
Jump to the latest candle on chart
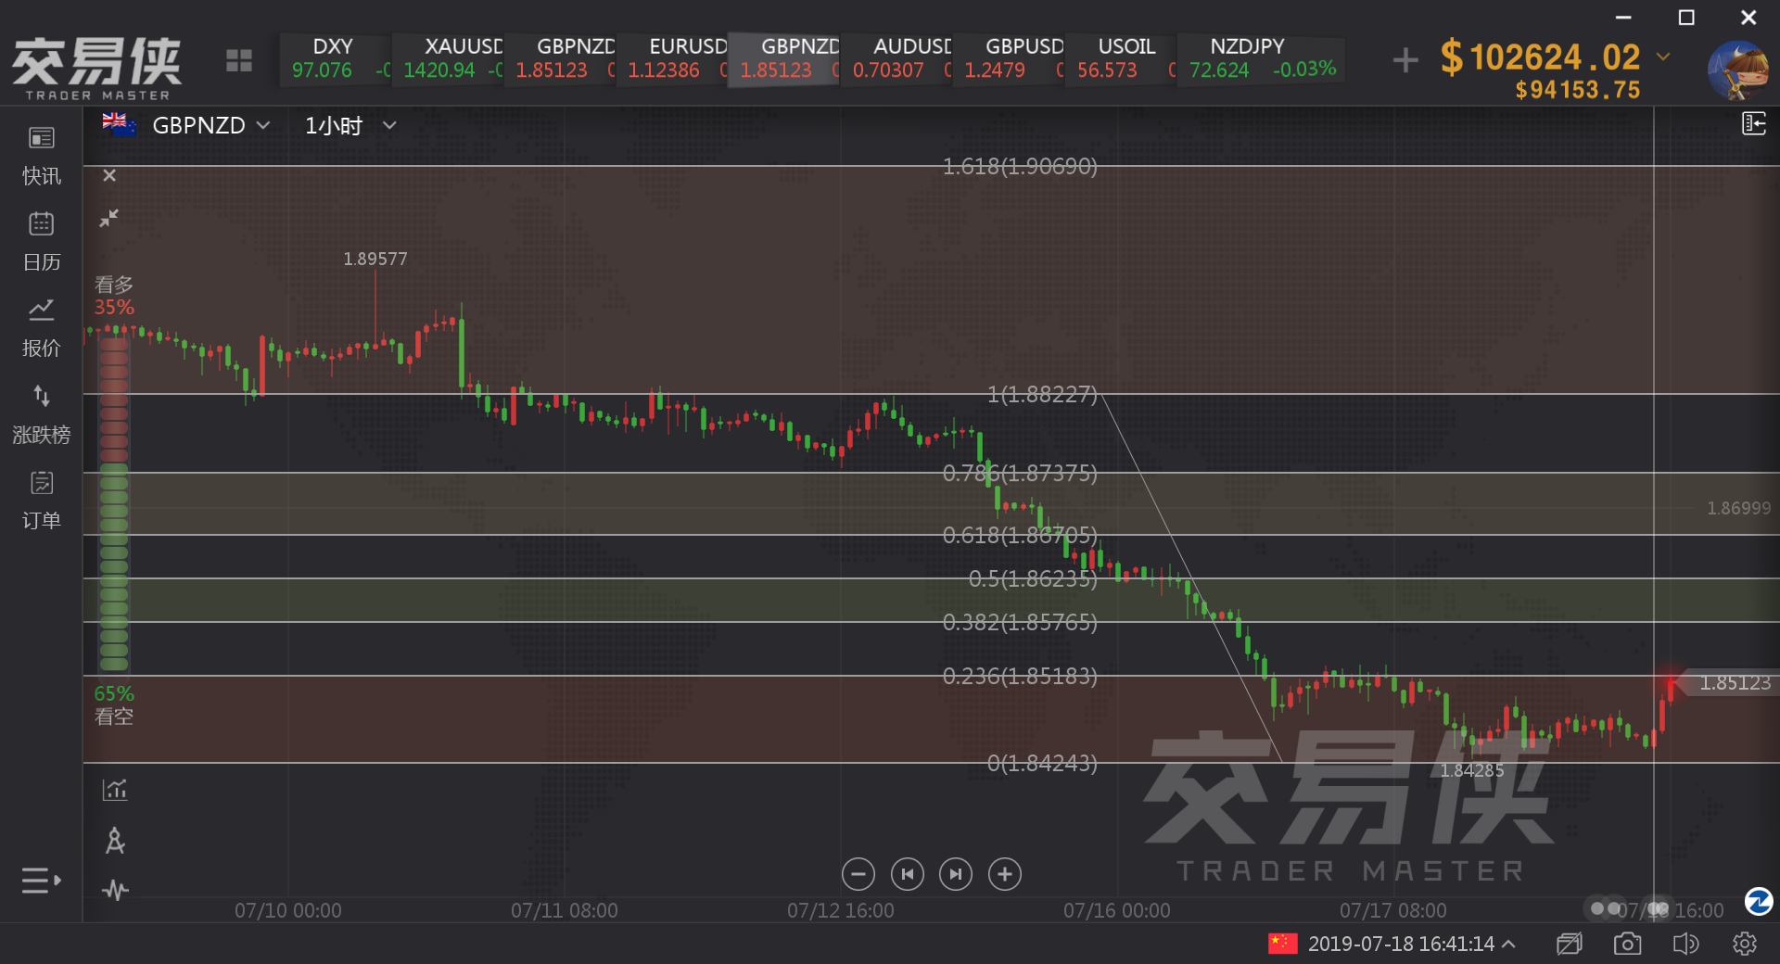tap(956, 874)
